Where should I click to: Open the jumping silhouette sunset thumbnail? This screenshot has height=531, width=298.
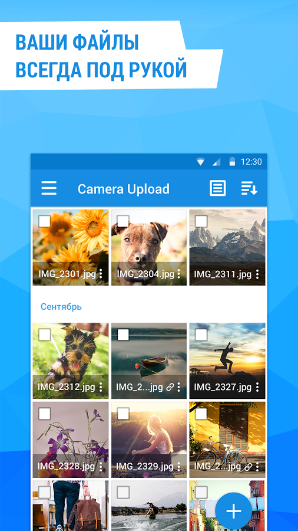pos(227,360)
